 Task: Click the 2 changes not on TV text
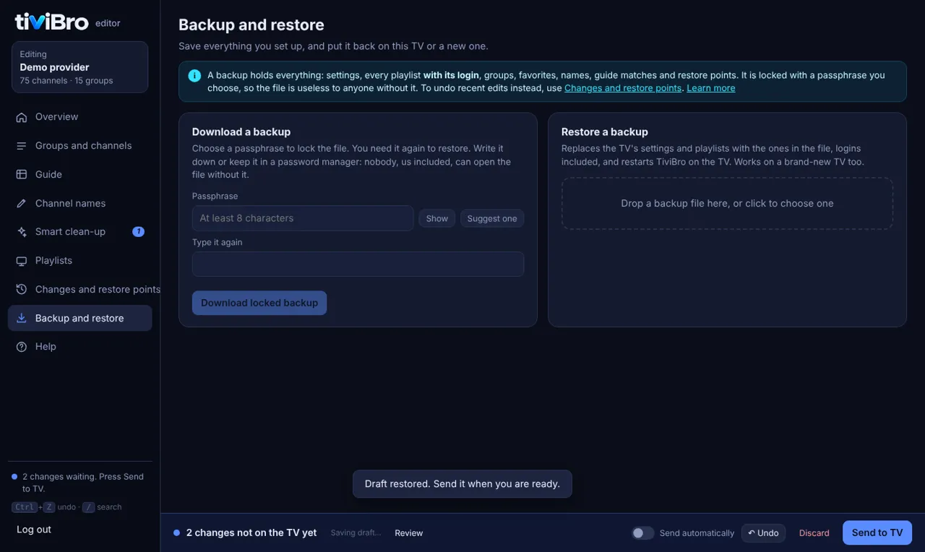click(251, 532)
